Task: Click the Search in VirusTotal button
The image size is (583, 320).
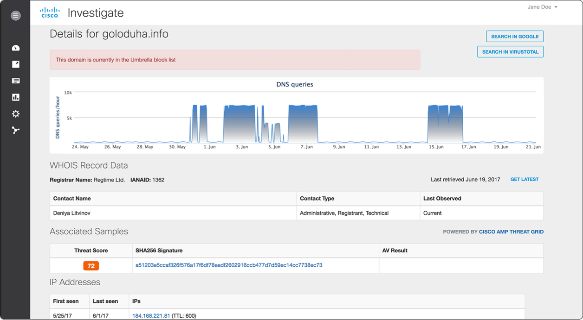Action: pyautogui.click(x=510, y=52)
